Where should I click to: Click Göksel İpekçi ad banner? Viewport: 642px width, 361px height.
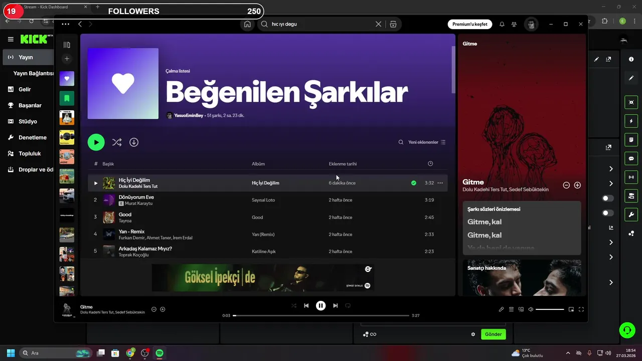(263, 278)
